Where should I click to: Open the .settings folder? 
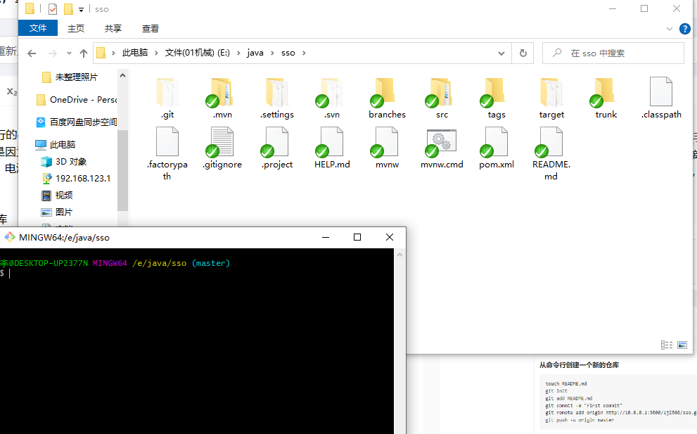[277, 98]
